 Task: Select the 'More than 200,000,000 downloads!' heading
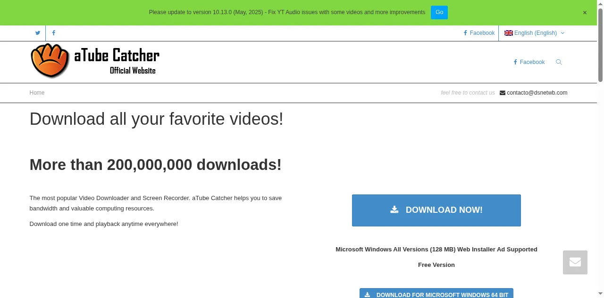(x=156, y=165)
